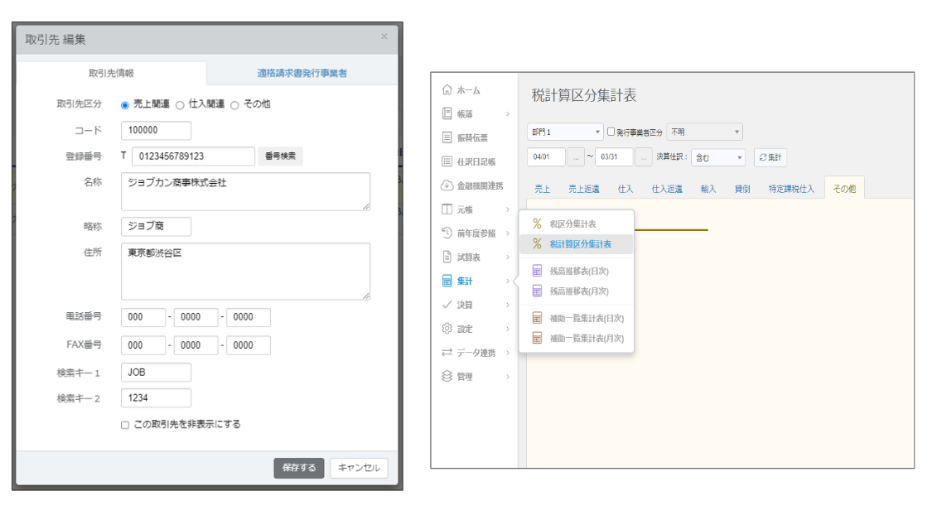Screen dimensions: 937x520
Task: Click the calculator icon beside 残高推移表(日次)
Action: pos(537,271)
